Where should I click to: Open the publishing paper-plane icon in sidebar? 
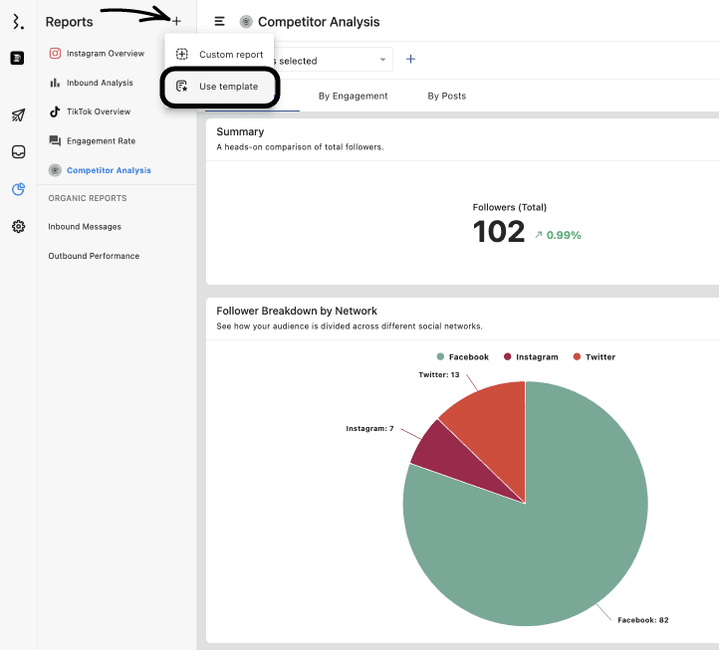point(18,115)
